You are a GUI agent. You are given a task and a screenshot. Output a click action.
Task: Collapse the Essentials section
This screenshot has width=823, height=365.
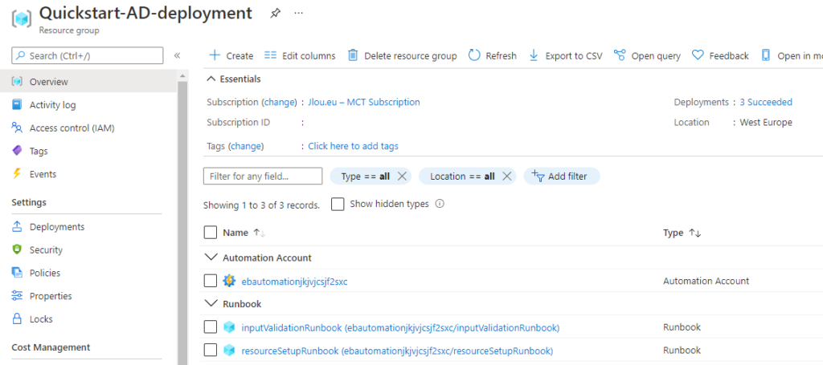click(x=211, y=79)
